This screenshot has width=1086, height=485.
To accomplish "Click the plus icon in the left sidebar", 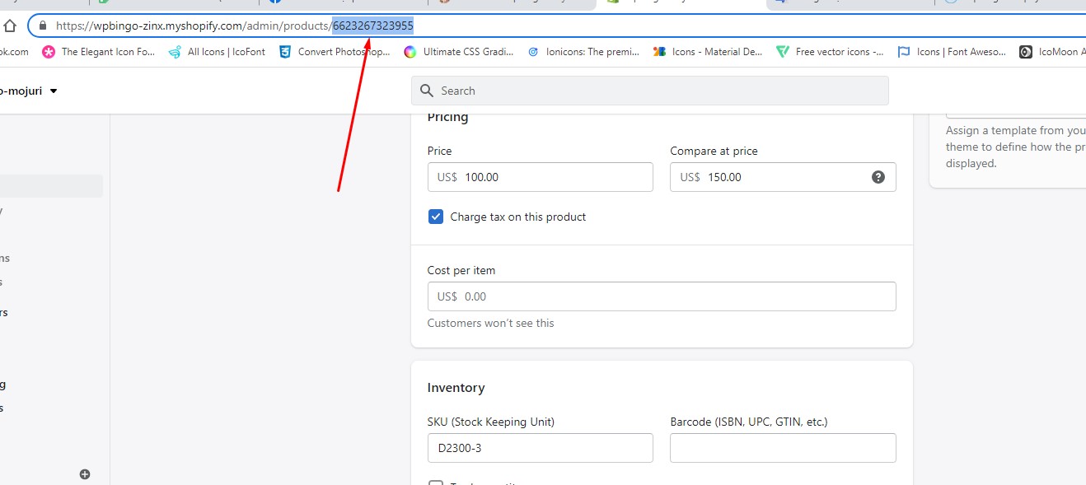I will click(x=85, y=474).
